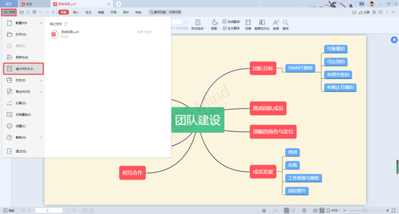The height and width of the screenshot is (214, 399).
Task: Switch to the 插入 ribbon tab
Action: pyautogui.click(x=76, y=12)
